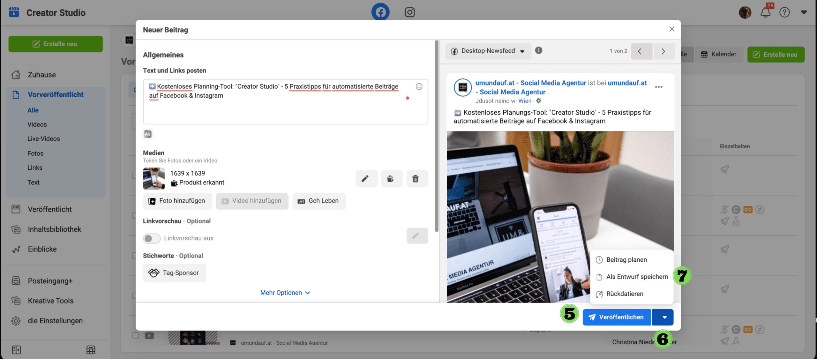Open notifications bell with 25 badge
817x359 pixels.
[x=765, y=12]
